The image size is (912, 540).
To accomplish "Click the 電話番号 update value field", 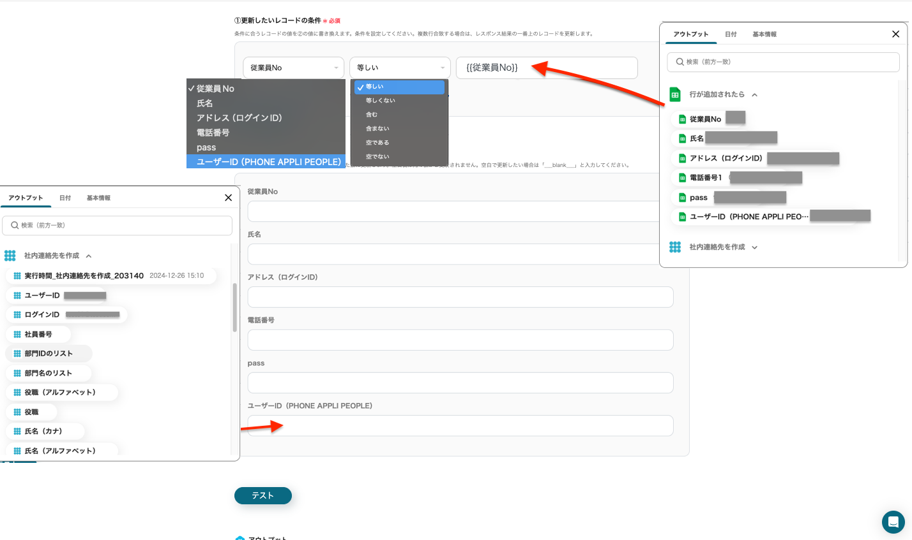I will (460, 340).
